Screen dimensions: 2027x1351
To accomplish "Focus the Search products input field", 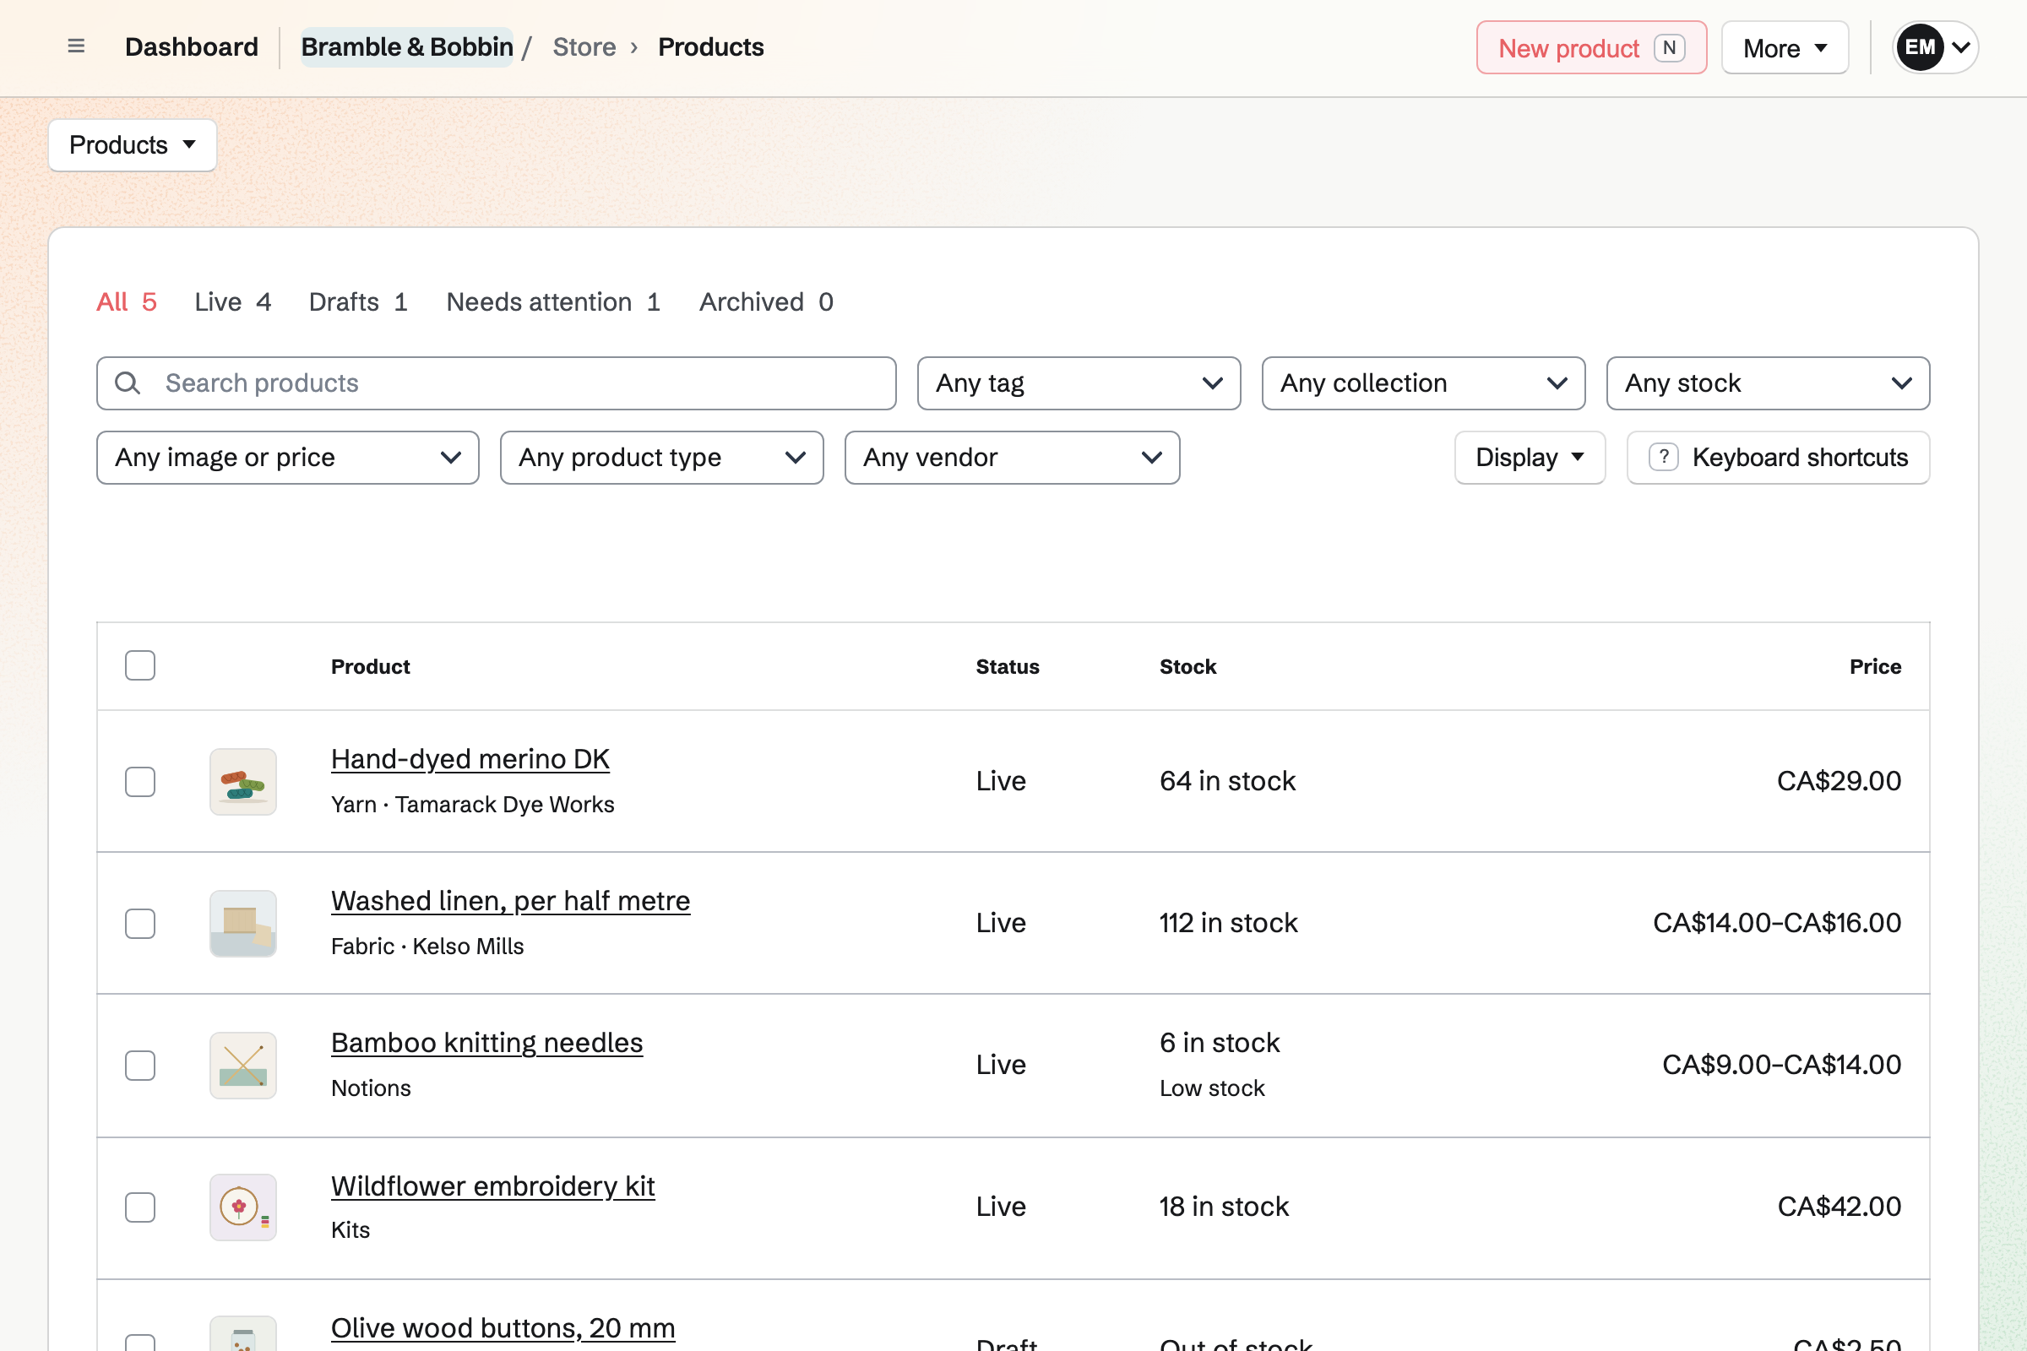I will 497,383.
